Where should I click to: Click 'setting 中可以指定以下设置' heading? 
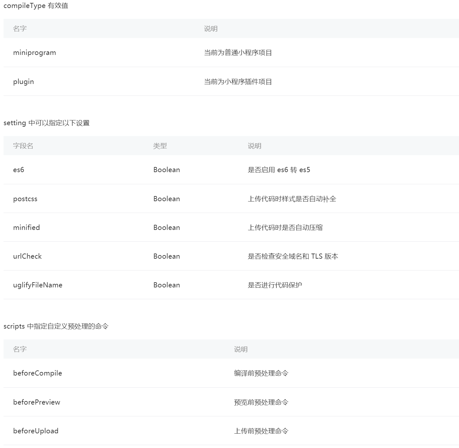point(47,123)
